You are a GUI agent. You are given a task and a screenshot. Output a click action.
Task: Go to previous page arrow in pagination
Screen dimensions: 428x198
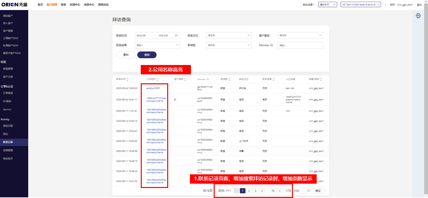click(x=236, y=191)
